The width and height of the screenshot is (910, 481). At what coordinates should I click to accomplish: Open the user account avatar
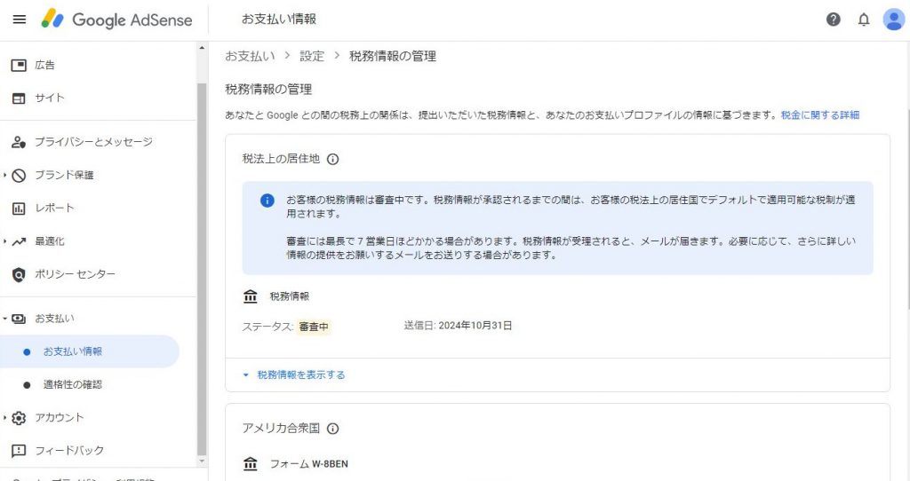tap(894, 20)
